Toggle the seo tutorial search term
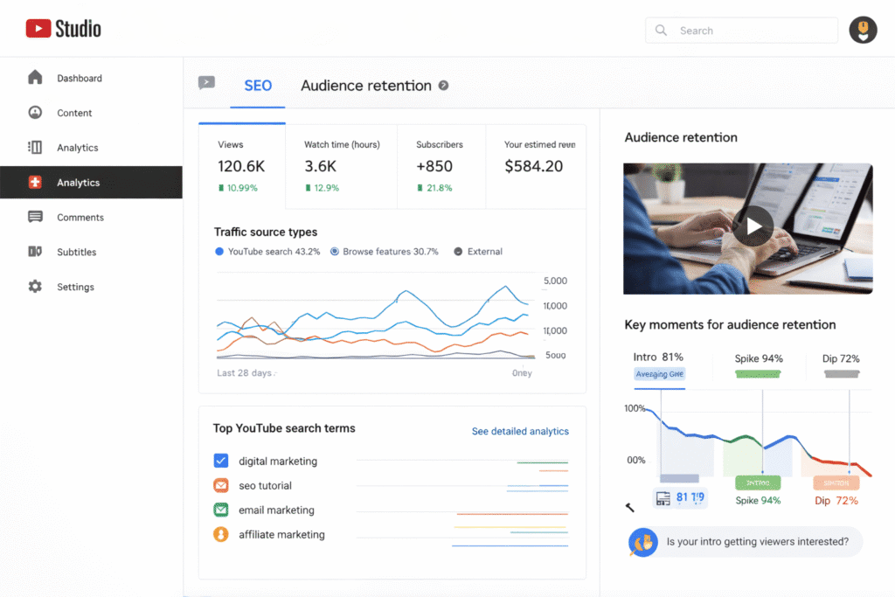The width and height of the screenshot is (895, 597). click(221, 485)
